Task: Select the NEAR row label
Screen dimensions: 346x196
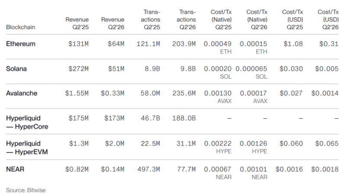Action: coord(15,169)
